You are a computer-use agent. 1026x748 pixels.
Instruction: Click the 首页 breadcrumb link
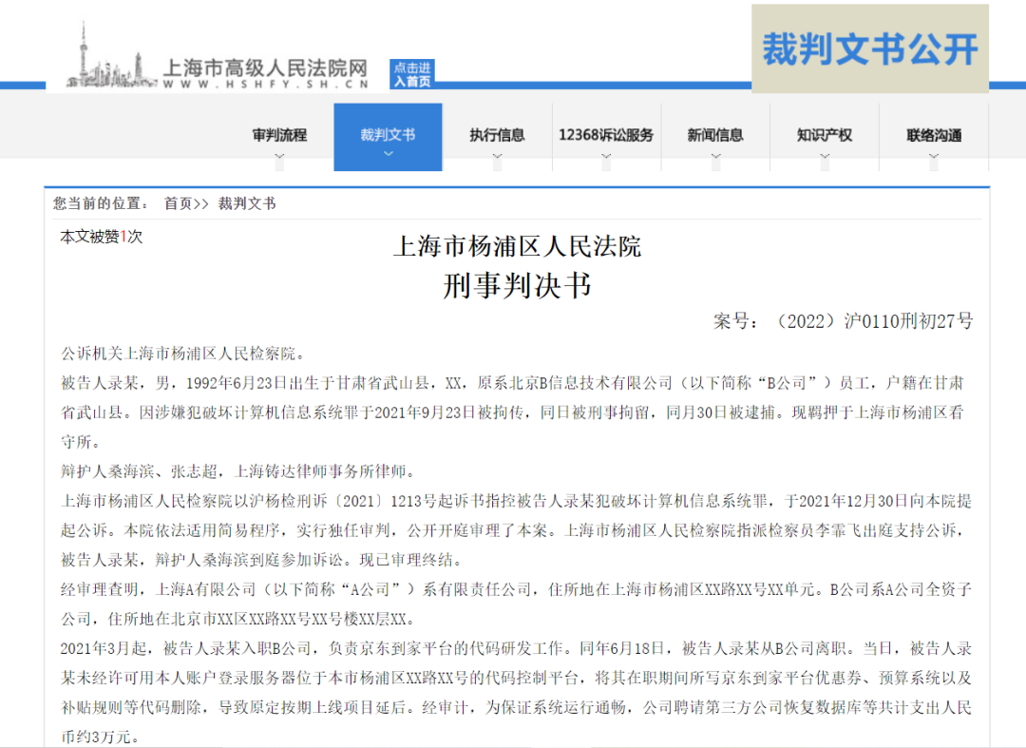179,203
